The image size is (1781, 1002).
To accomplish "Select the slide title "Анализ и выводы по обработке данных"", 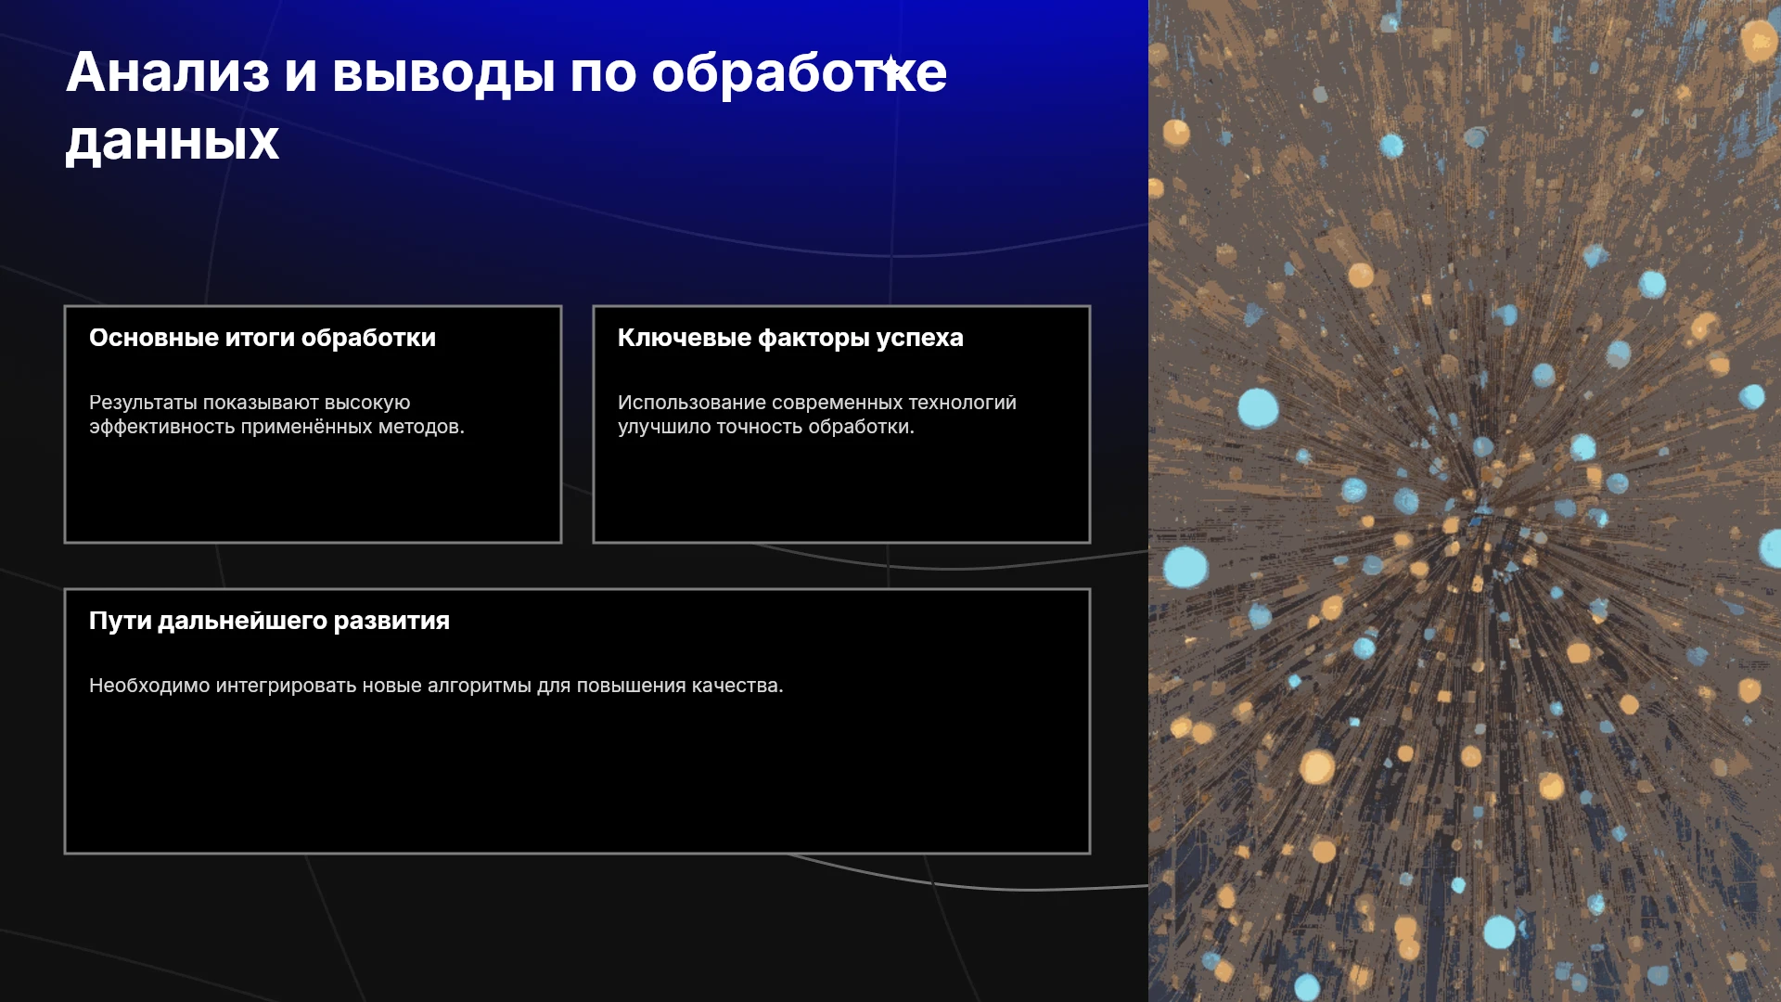I will [x=506, y=107].
